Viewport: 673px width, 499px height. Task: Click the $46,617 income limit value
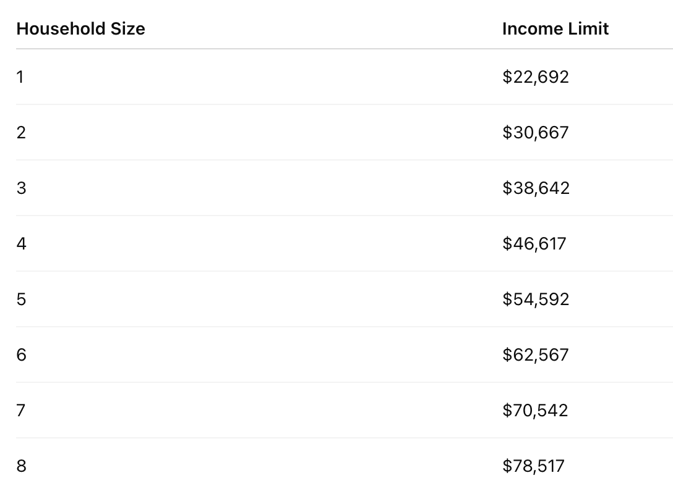[534, 243]
